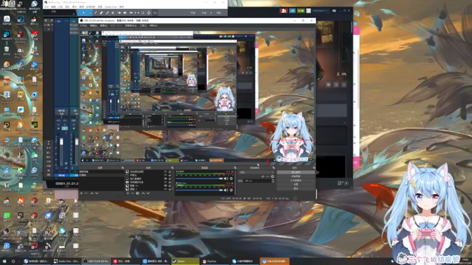Select the Arrow tool in Studio One toolbar
The image size is (472, 265).
point(84,13)
